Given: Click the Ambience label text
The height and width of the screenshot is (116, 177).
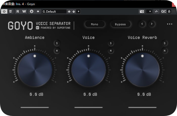Looking at the screenshot, I should pyautogui.click(x=35, y=37).
